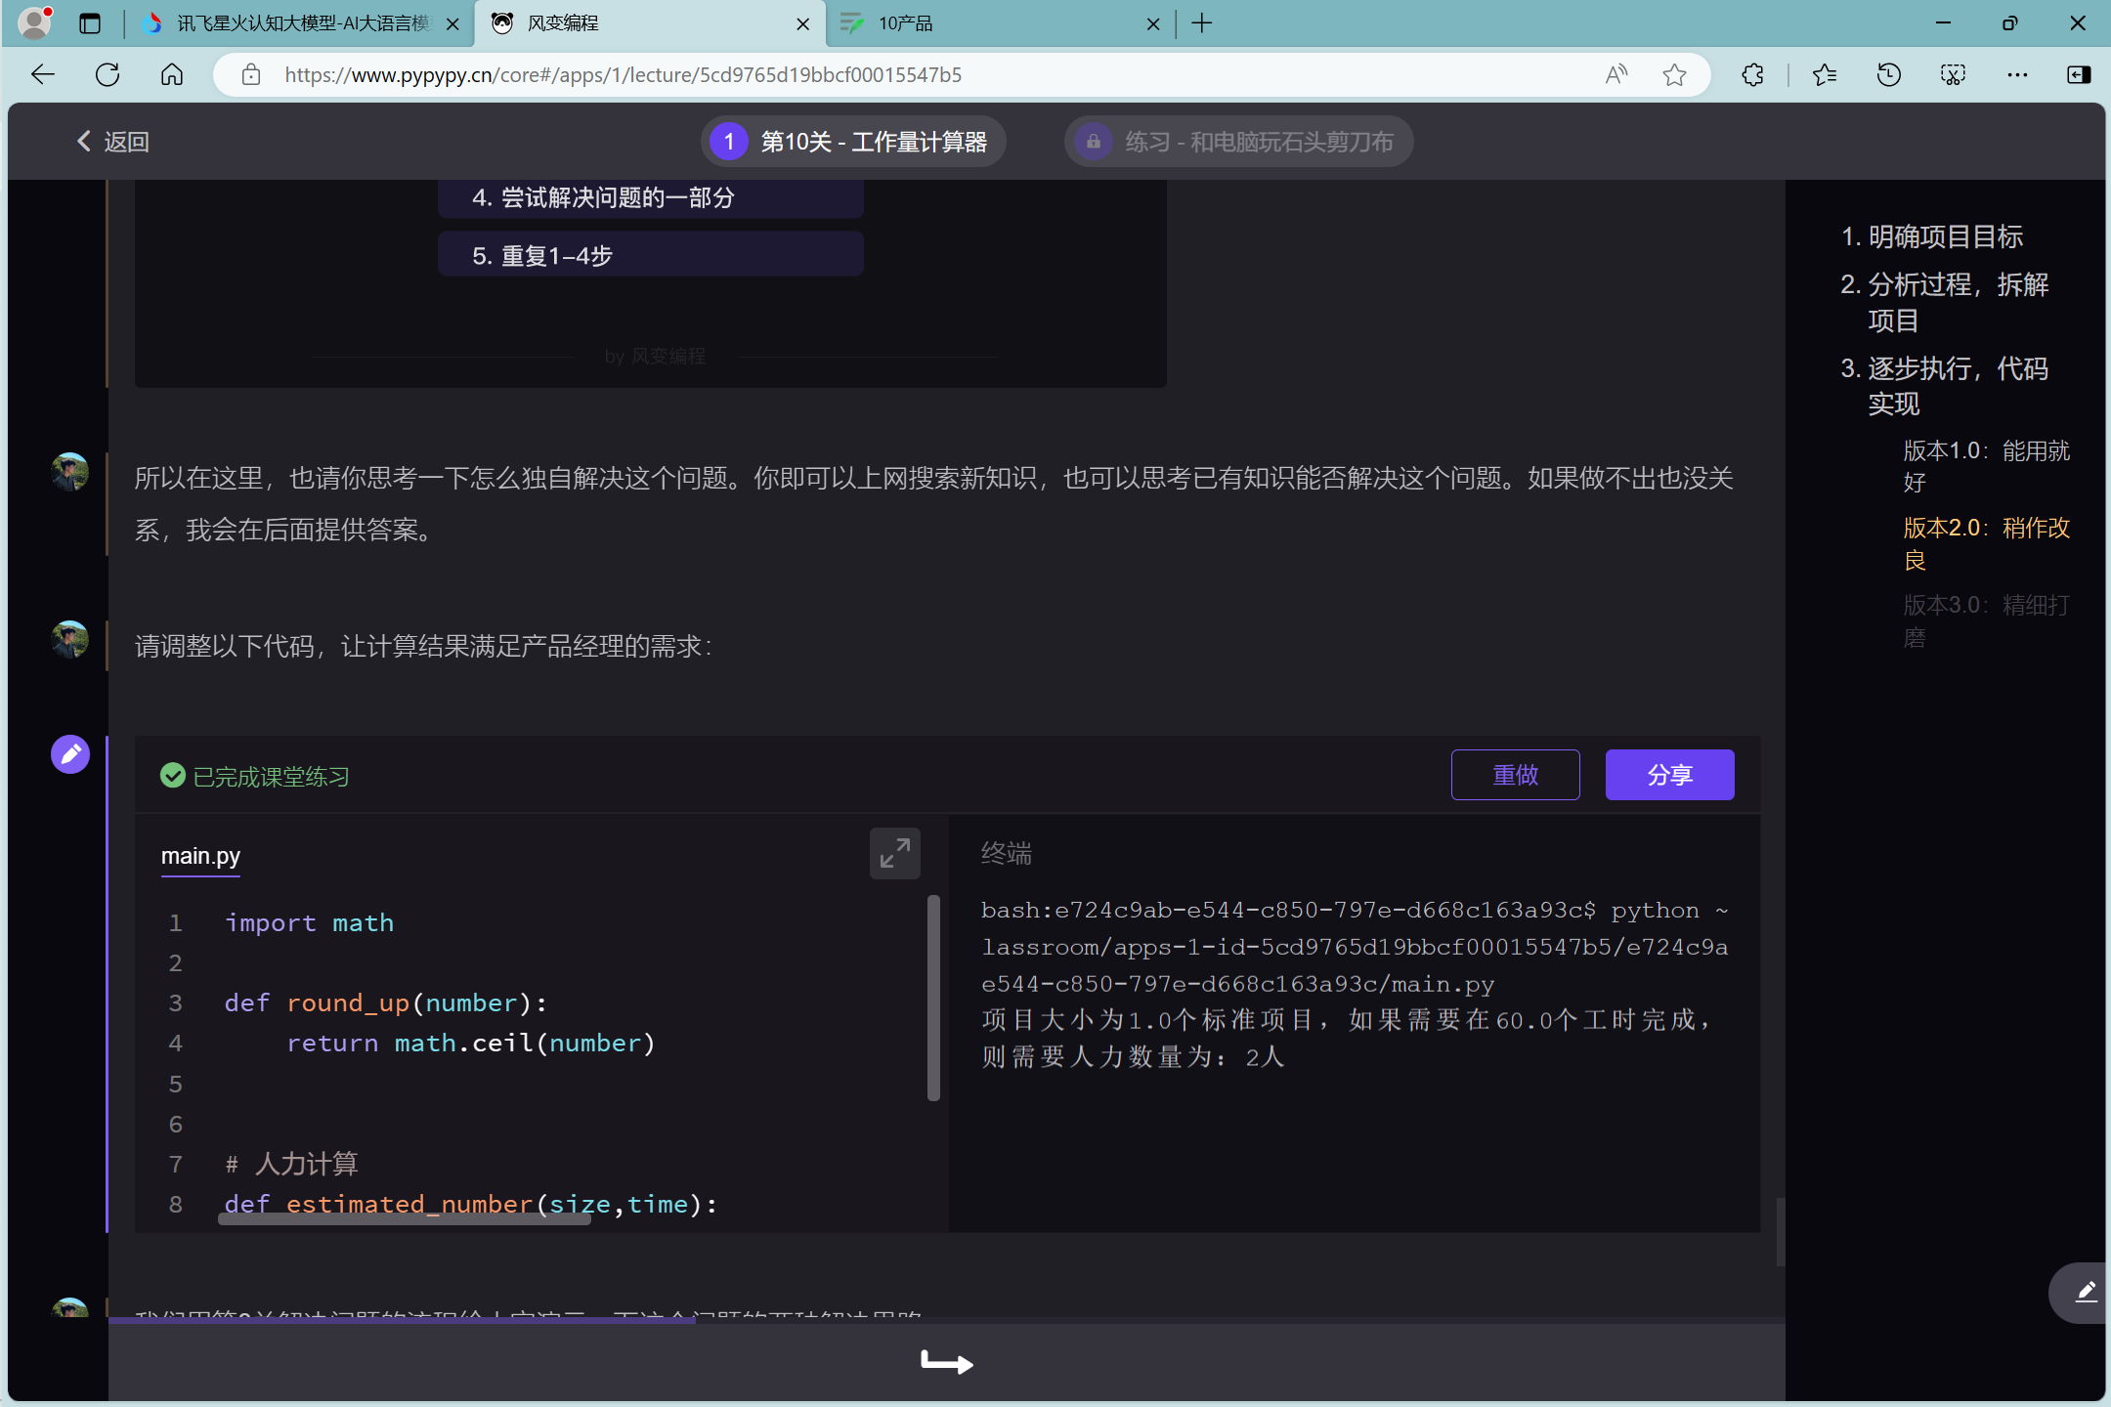Click code line import math
The image size is (2111, 1407).
click(x=309, y=923)
